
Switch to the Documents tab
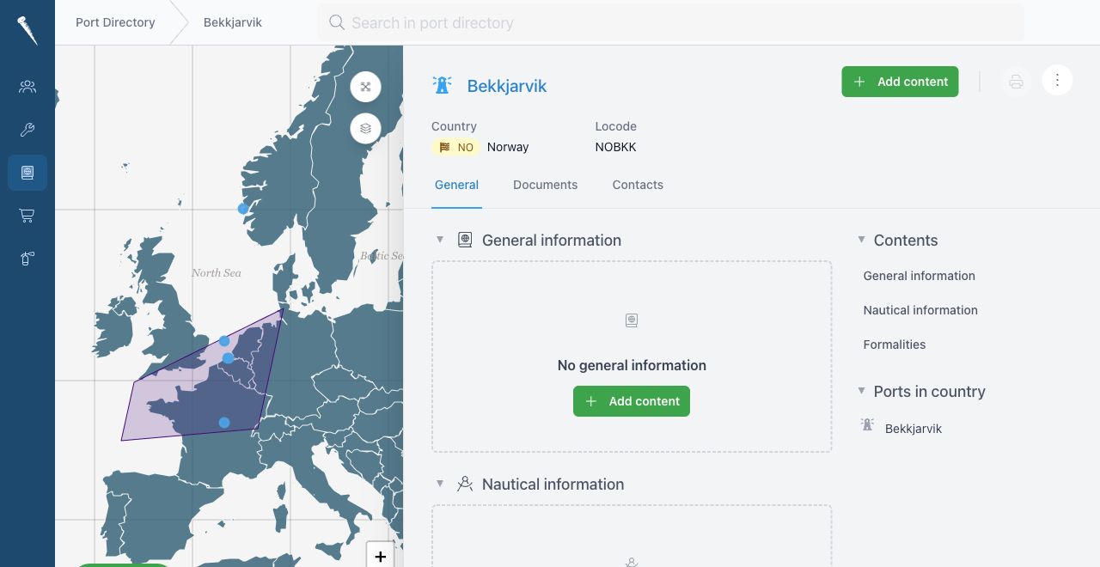[546, 185]
